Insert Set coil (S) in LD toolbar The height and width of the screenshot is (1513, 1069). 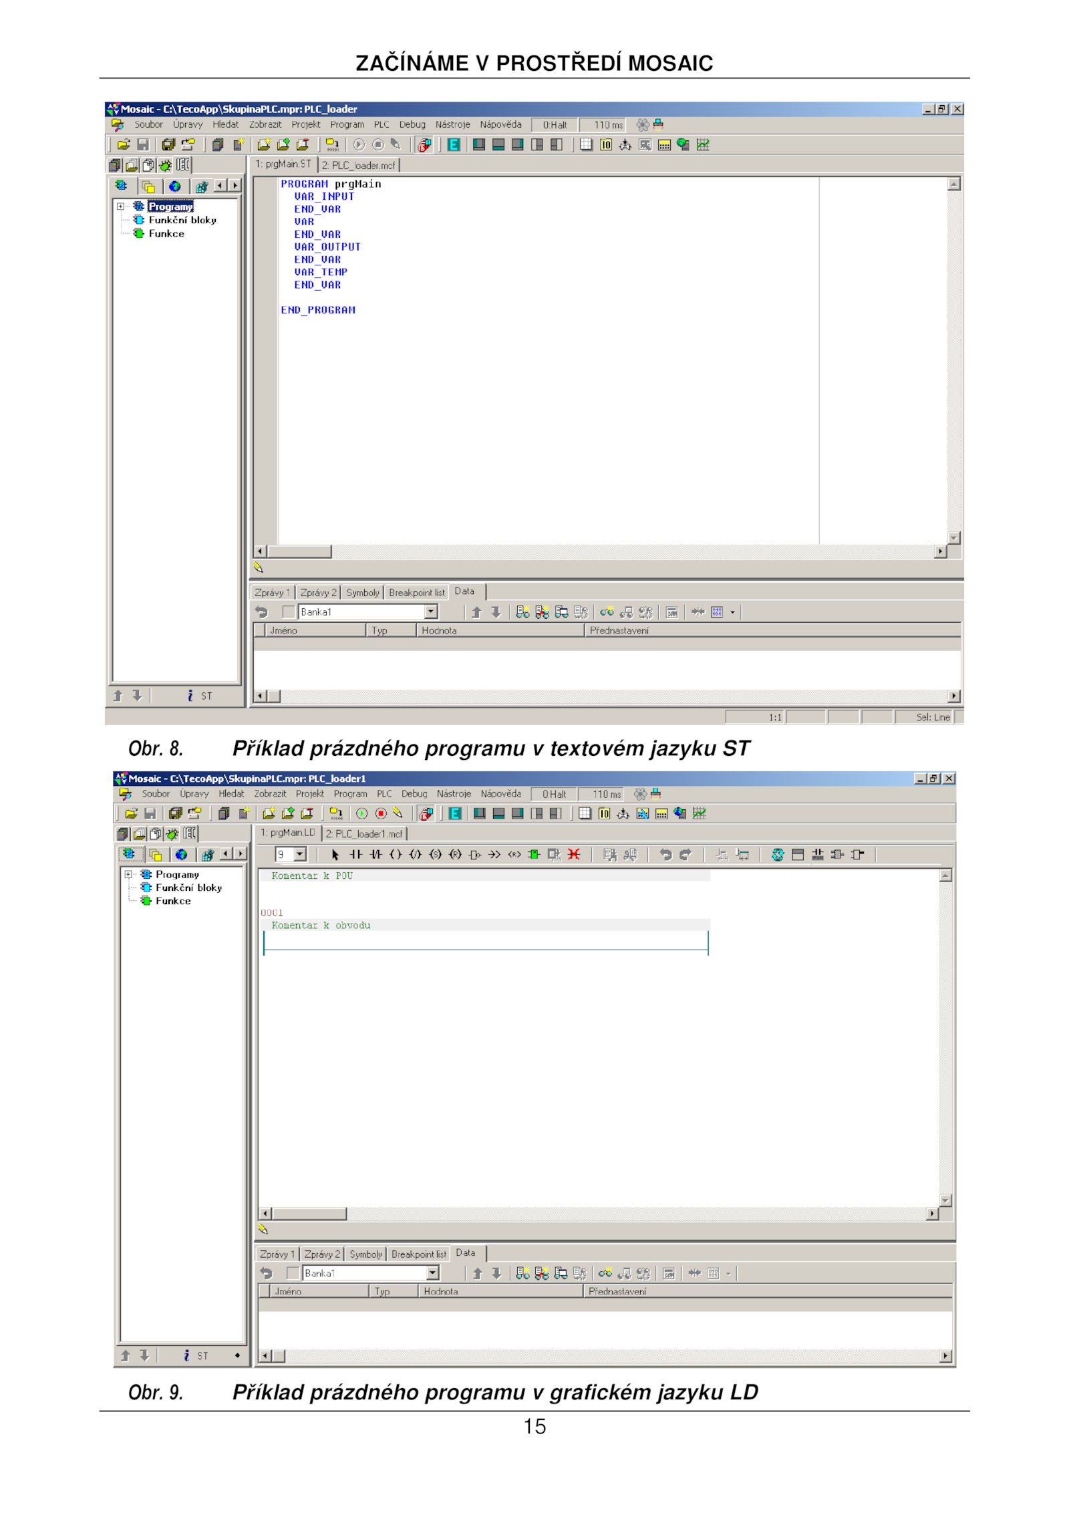(x=436, y=855)
